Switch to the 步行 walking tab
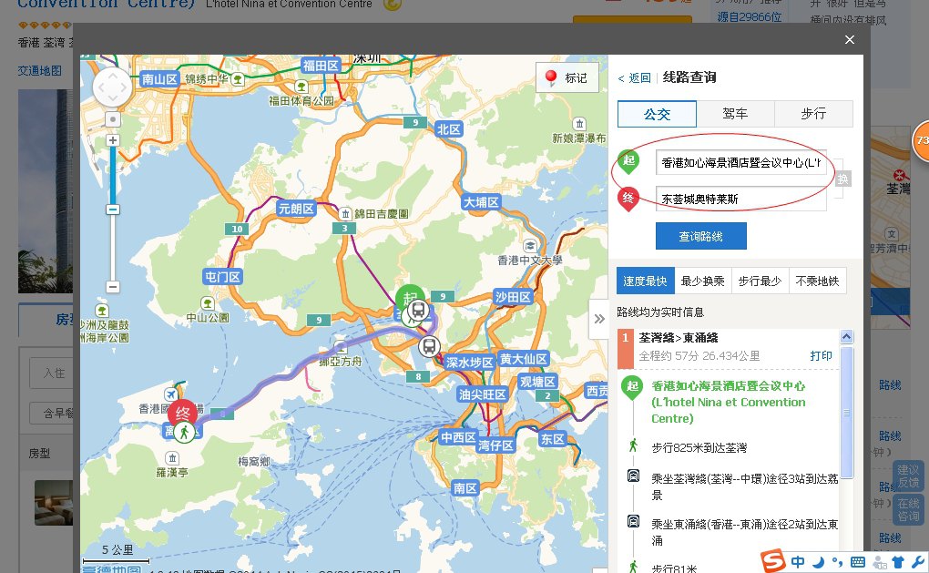The image size is (929, 573). click(x=813, y=114)
